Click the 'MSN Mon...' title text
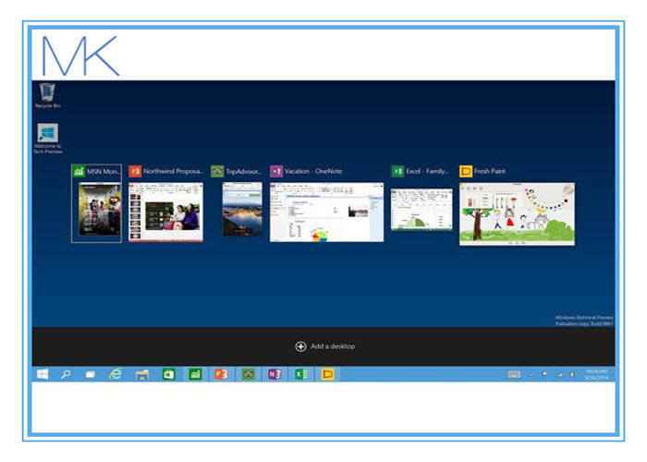647x462 pixels. (x=104, y=171)
